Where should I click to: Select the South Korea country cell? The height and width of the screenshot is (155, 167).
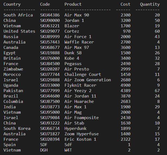coord(17,129)
